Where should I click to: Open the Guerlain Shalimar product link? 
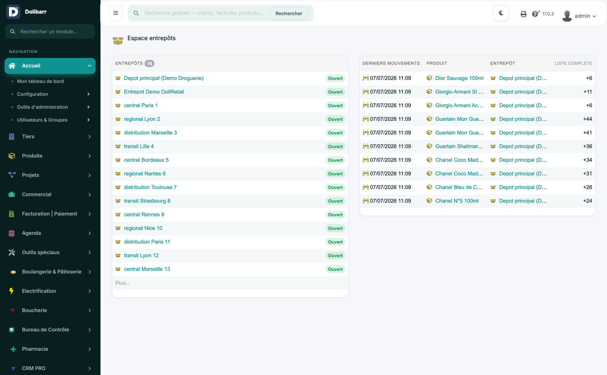[x=459, y=146]
